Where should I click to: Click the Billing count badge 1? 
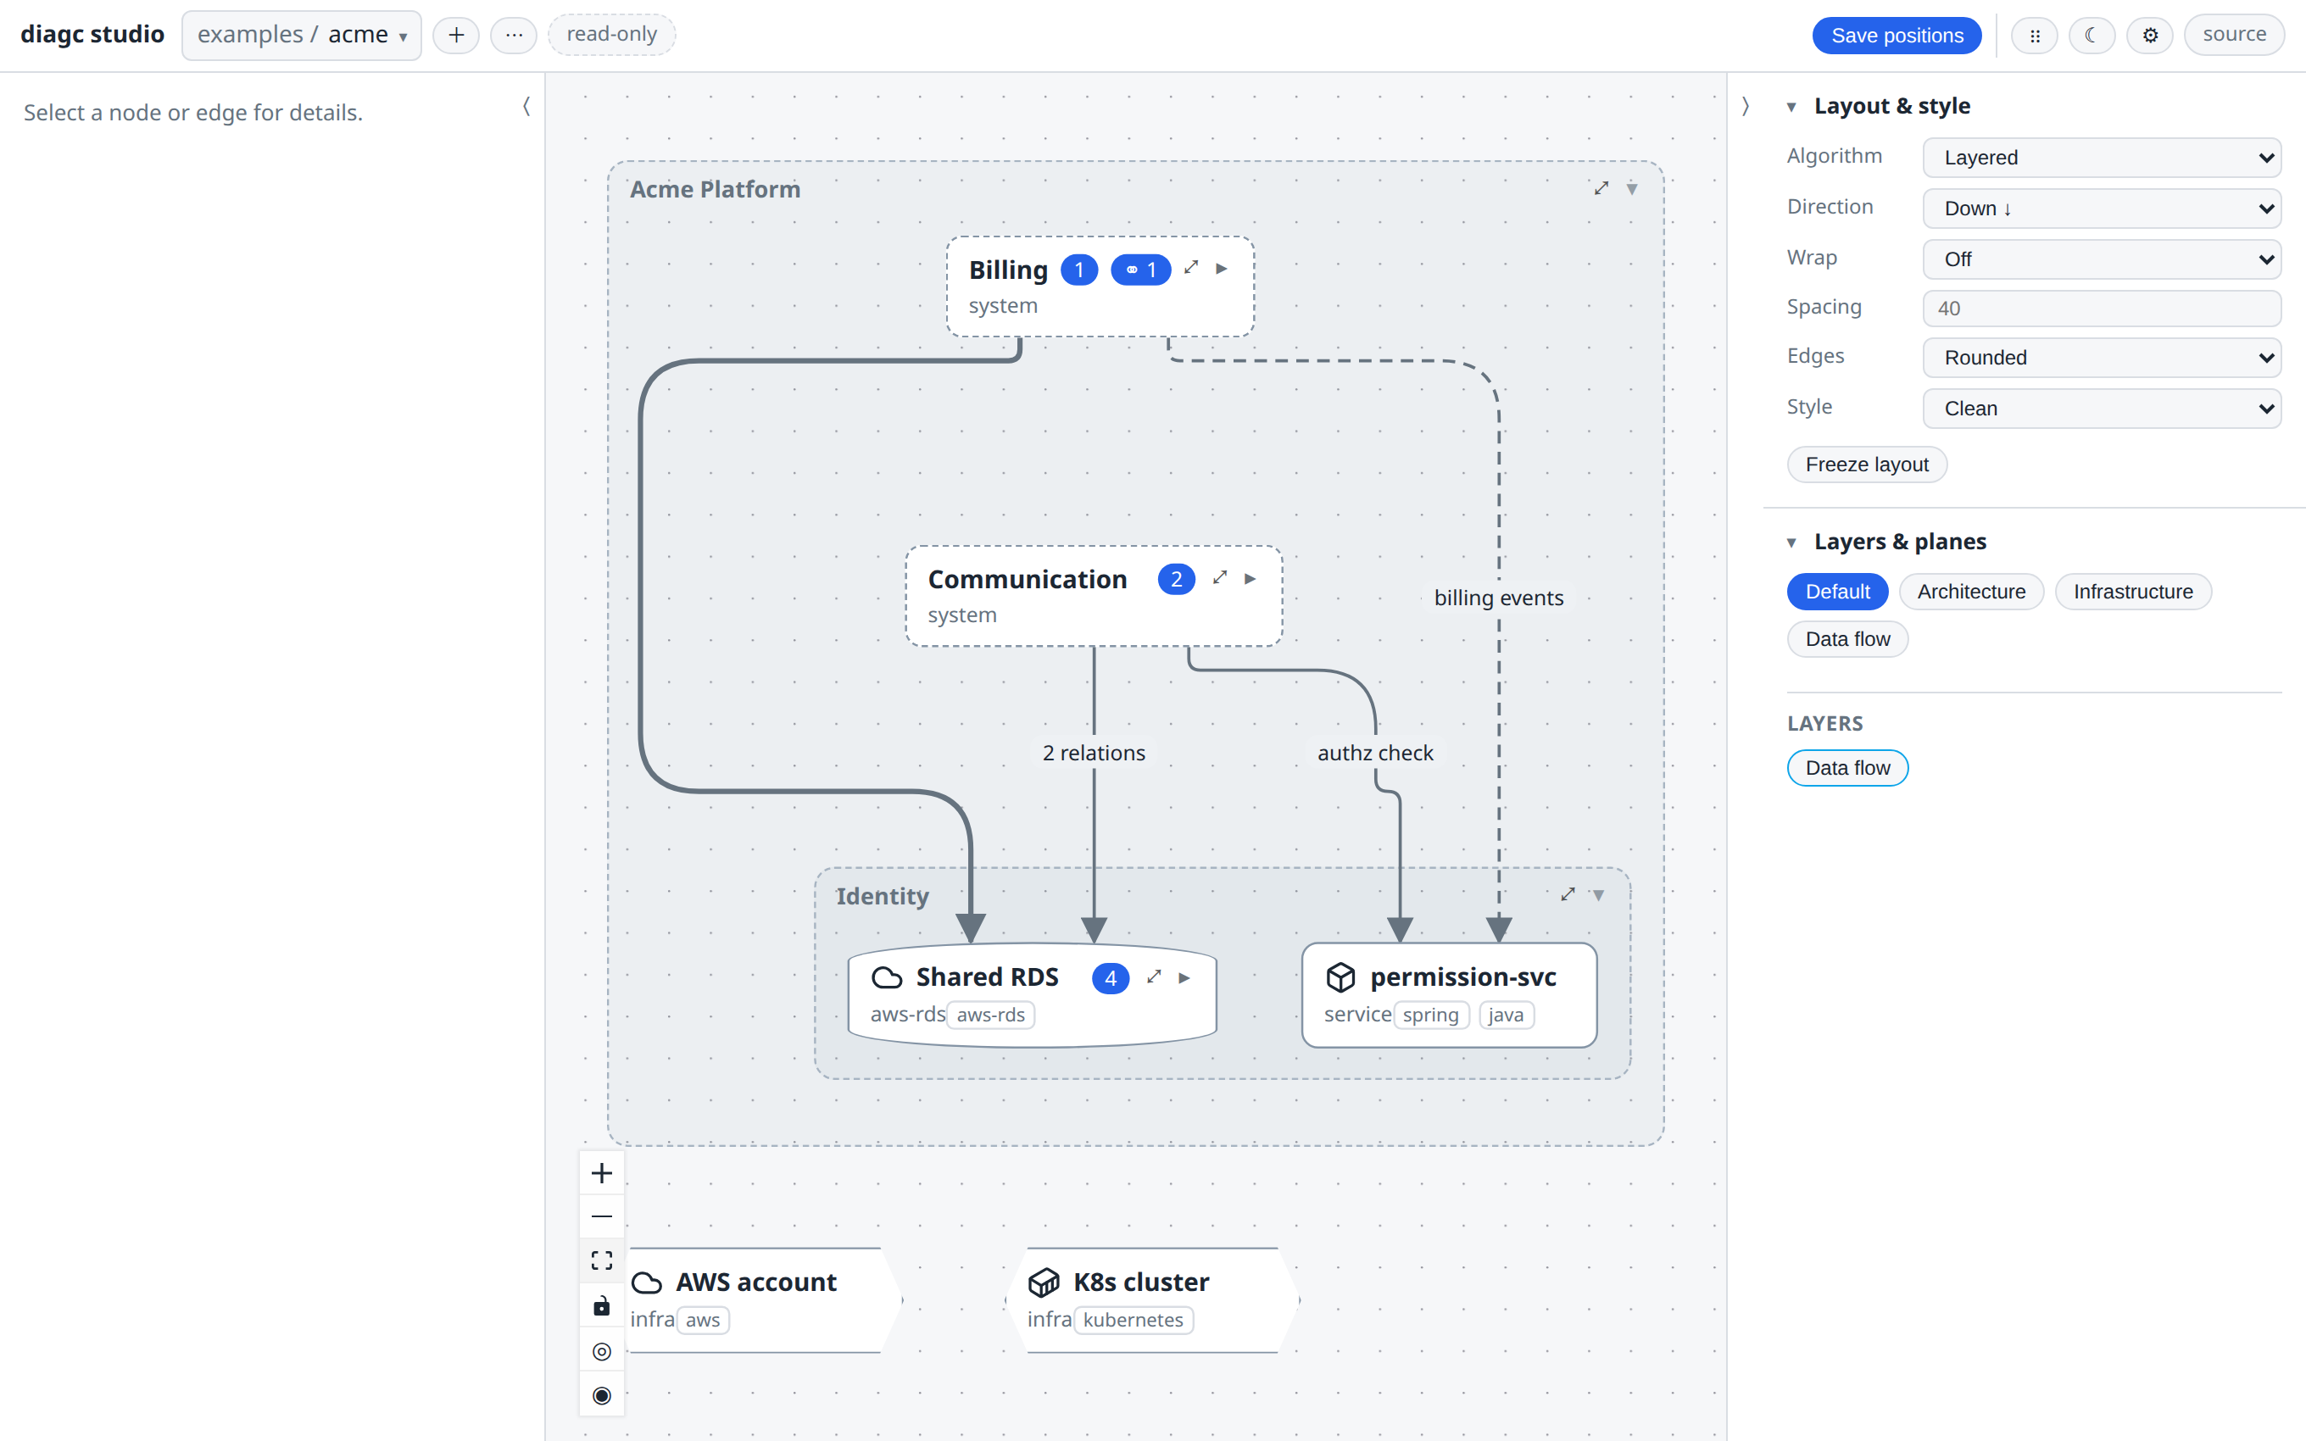1078,270
